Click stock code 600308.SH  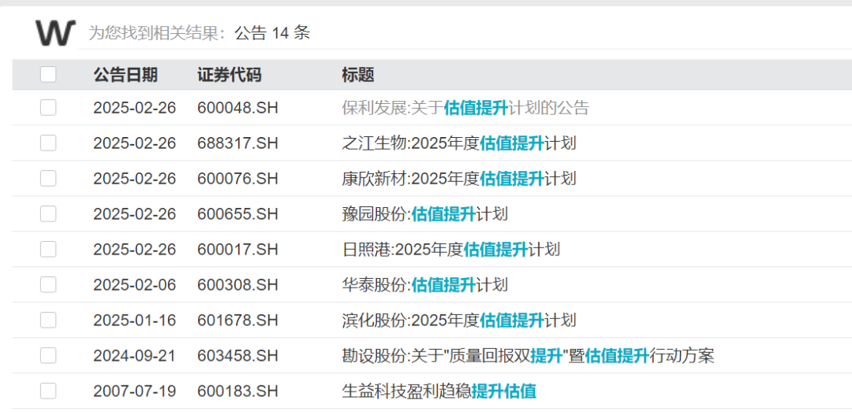[237, 285]
